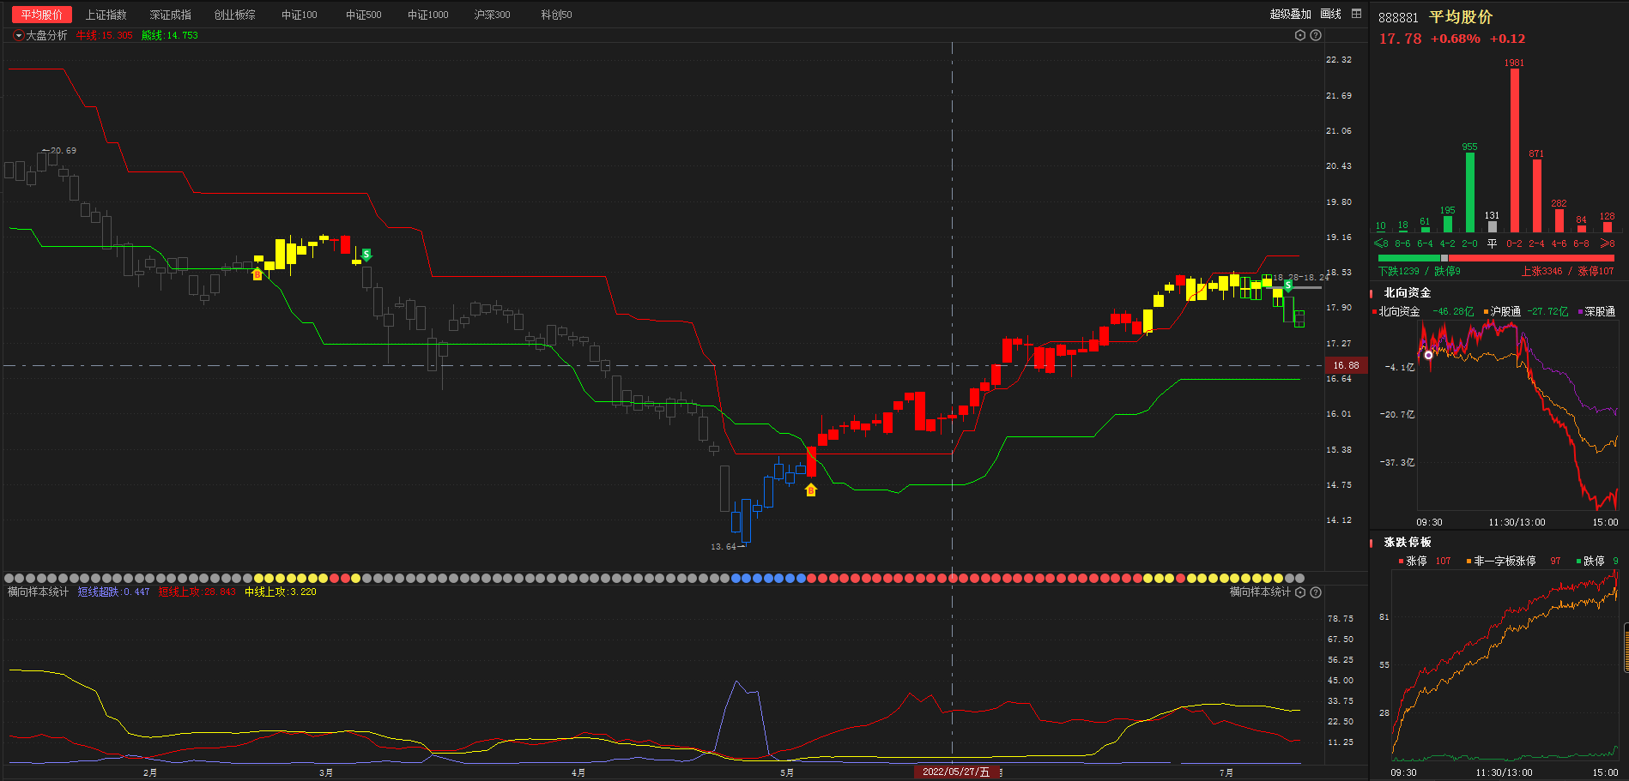Viewport: 1629px width, 781px height.
Task: Click the 平均股价 name in quote panel
Action: coord(1460,17)
